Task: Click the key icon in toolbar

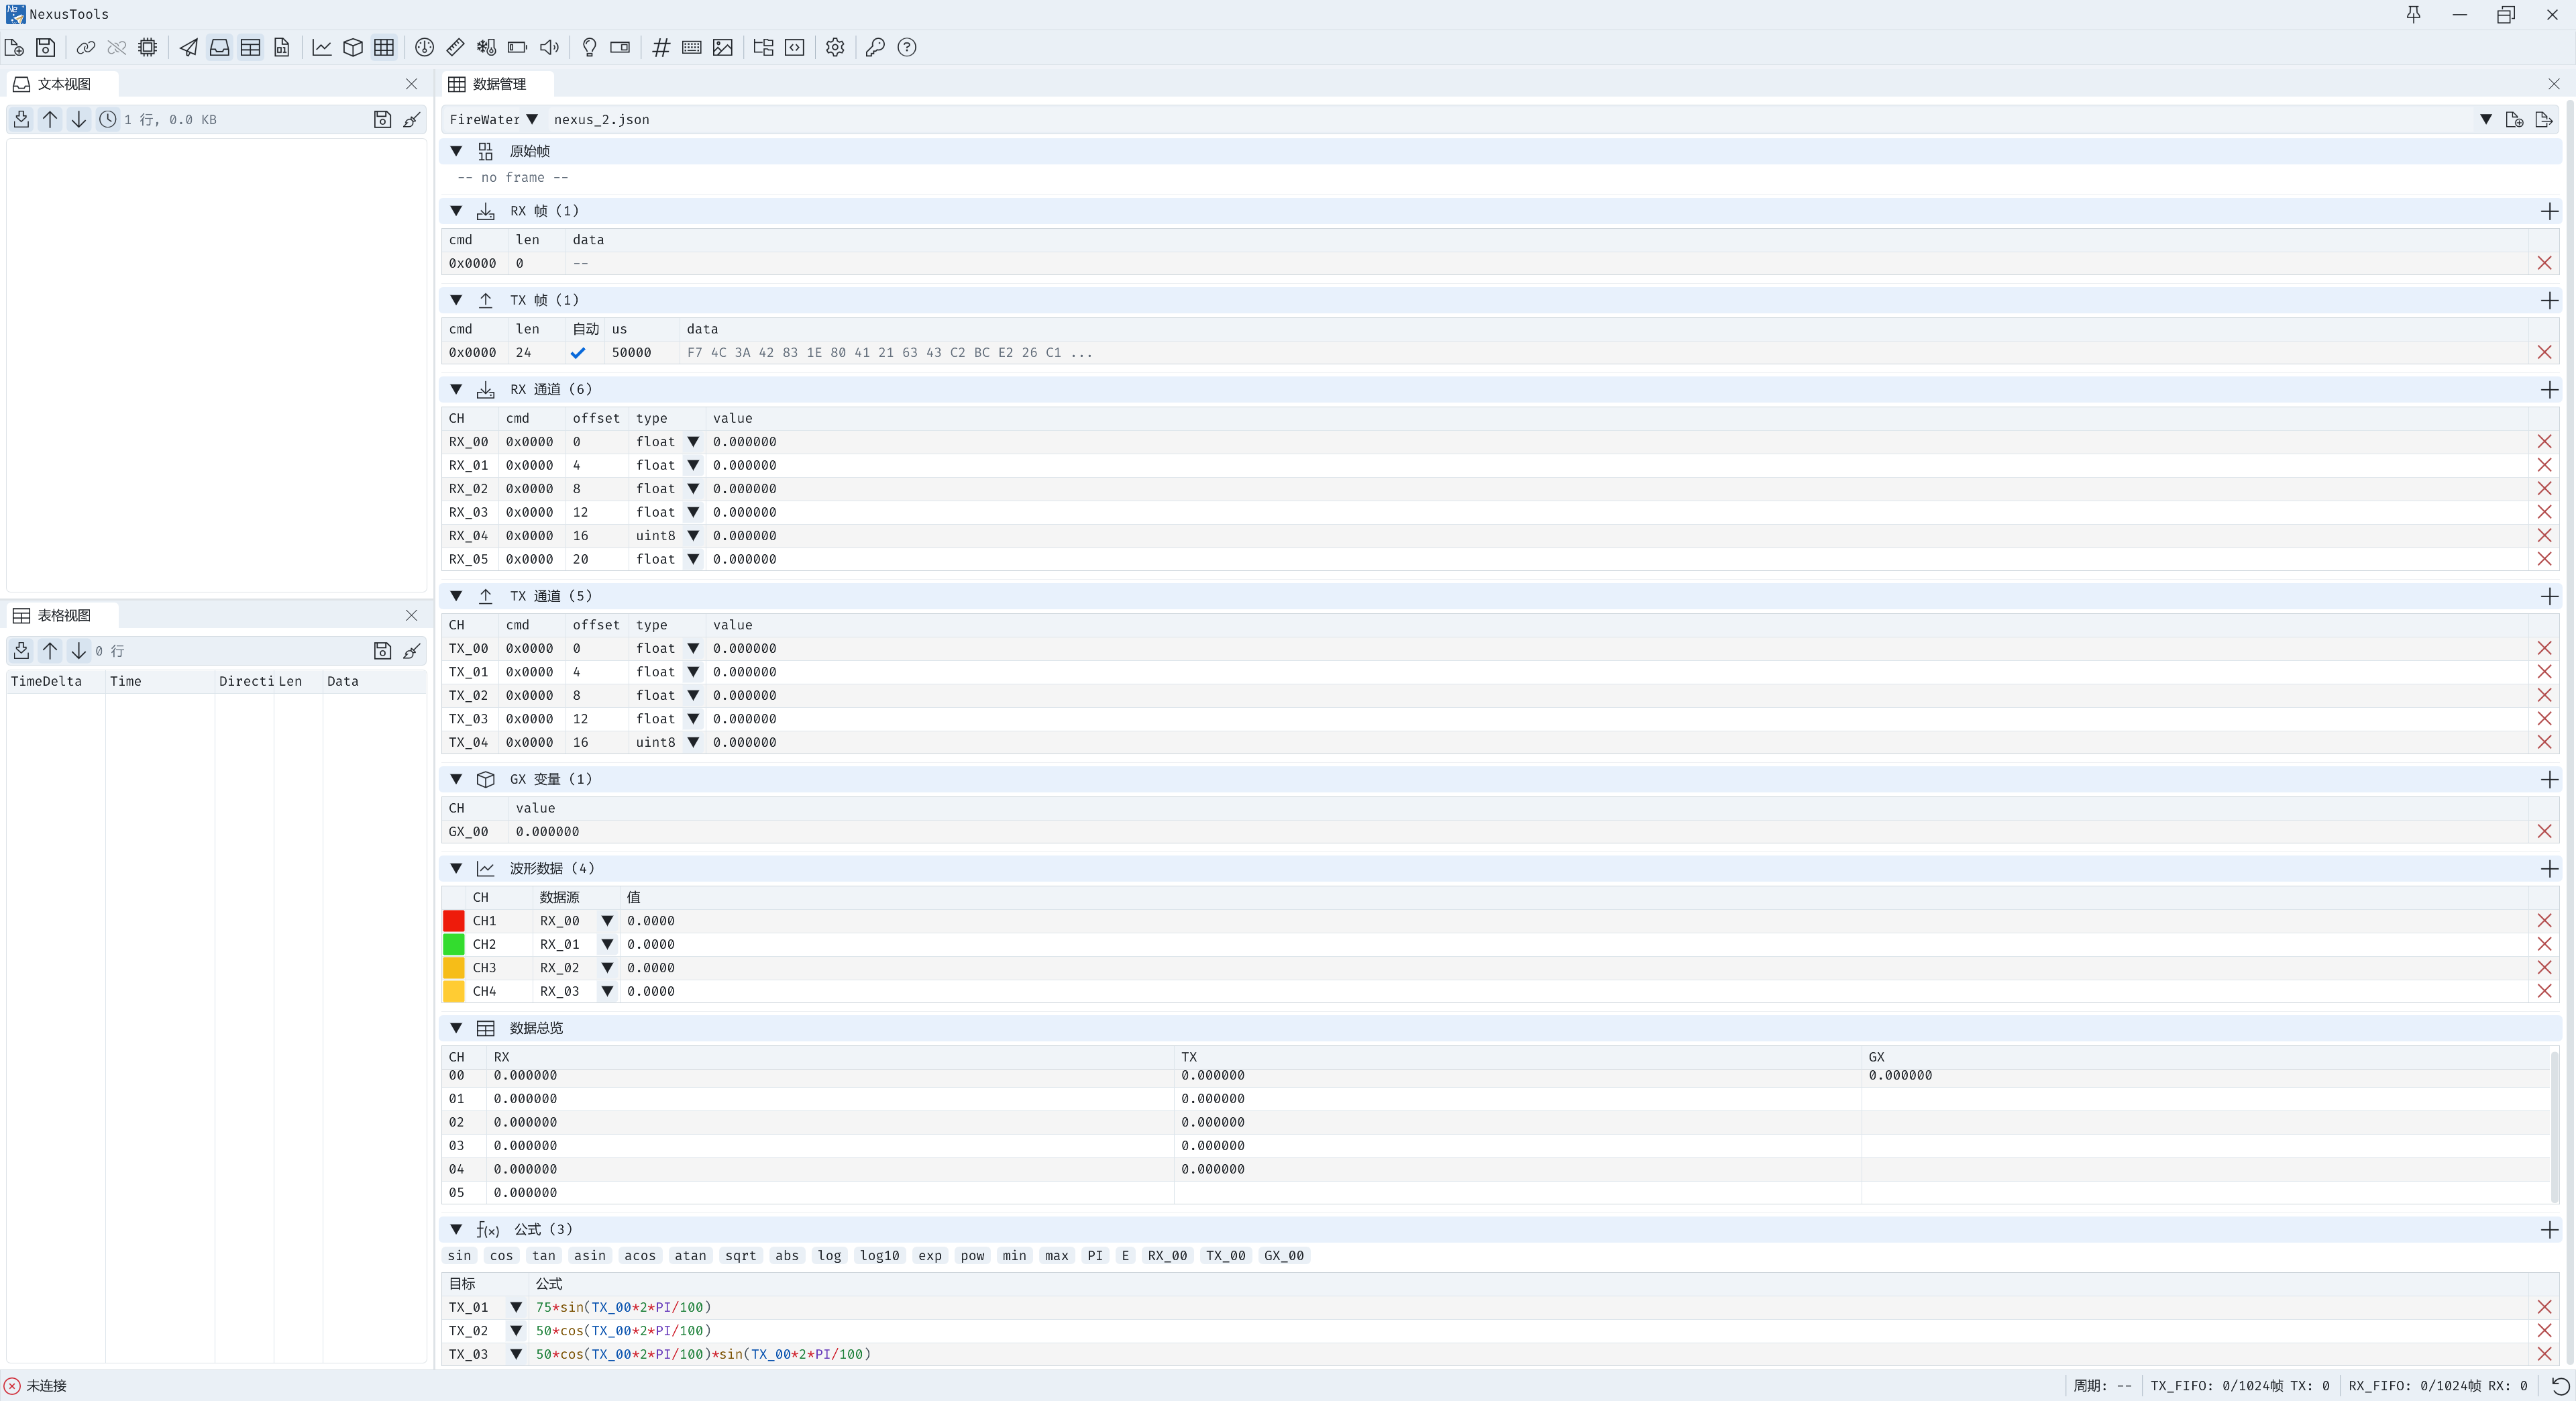Action: pyautogui.click(x=875, y=47)
